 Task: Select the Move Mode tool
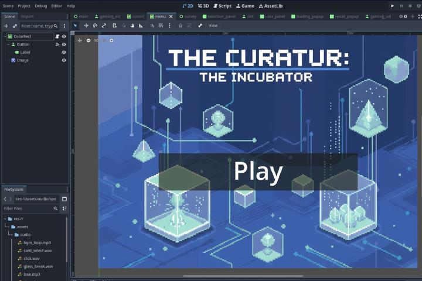tap(86, 26)
